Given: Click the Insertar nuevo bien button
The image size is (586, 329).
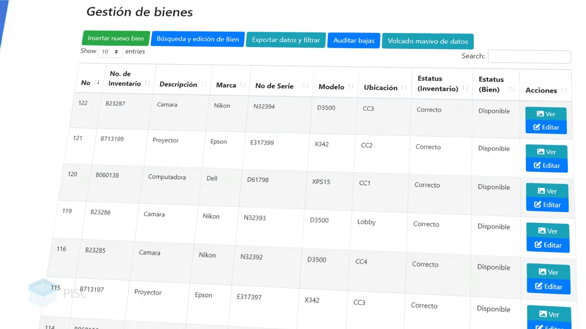Looking at the screenshot, I should [116, 38].
